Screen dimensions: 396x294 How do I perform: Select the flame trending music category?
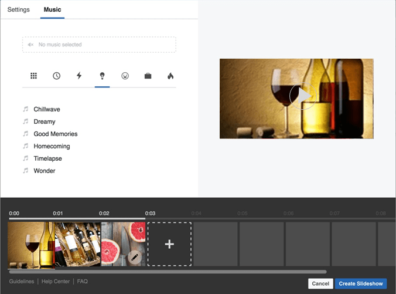170,76
